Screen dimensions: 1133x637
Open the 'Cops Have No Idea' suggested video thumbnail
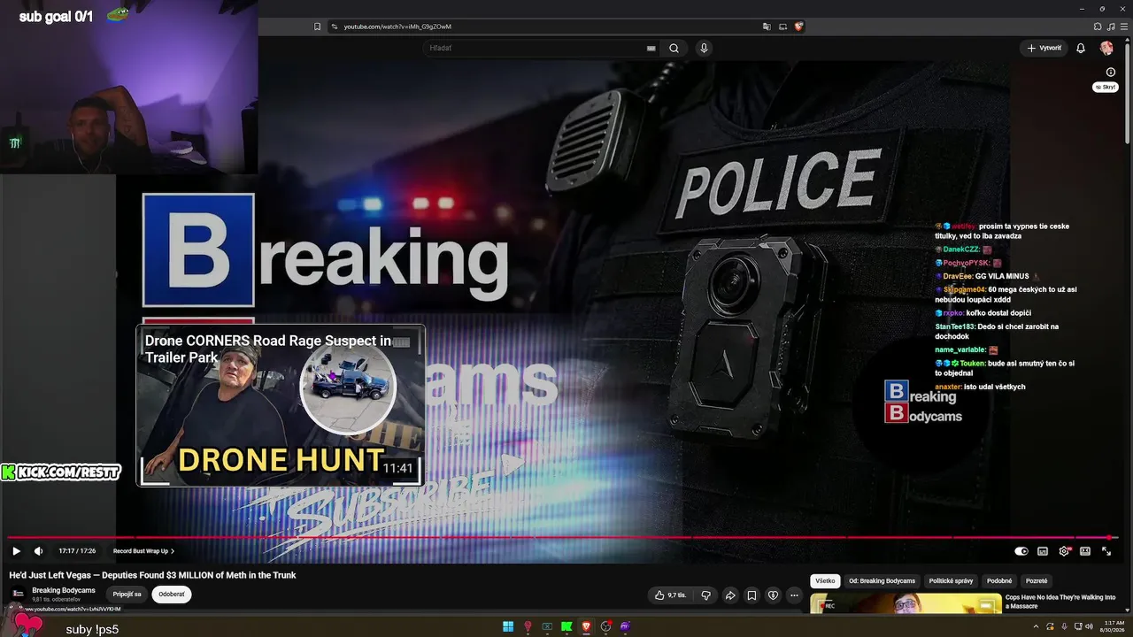tap(906, 603)
